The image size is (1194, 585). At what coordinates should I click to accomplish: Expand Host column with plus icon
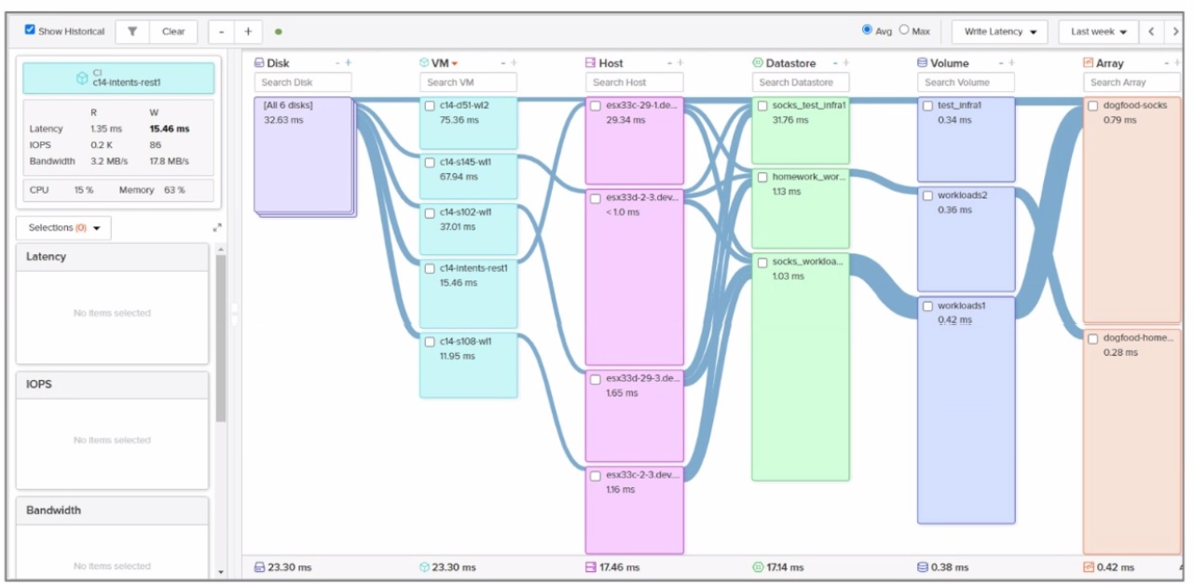tap(679, 63)
